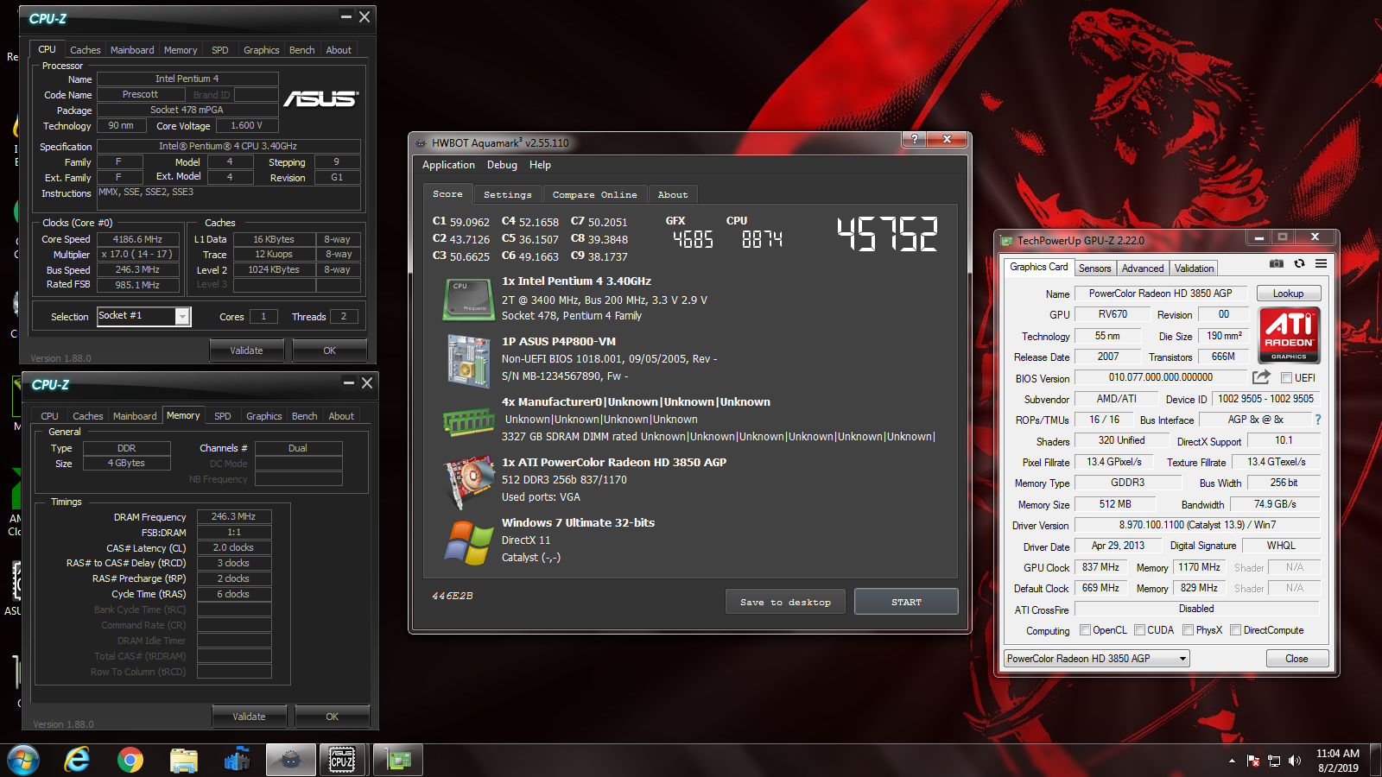
Task: Open Graphics tab in top CPU-Z window
Action: point(261,50)
